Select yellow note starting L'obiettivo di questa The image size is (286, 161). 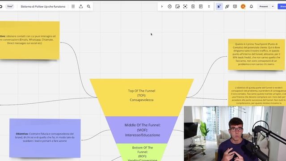pos(257,93)
